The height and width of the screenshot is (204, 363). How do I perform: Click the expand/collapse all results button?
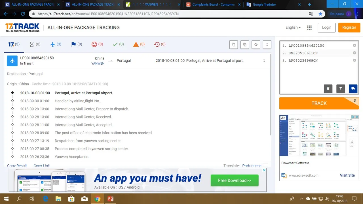(x=267, y=44)
